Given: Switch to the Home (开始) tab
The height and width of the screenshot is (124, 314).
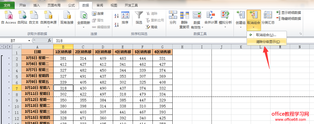Looking at the screenshot, I should (22, 5).
